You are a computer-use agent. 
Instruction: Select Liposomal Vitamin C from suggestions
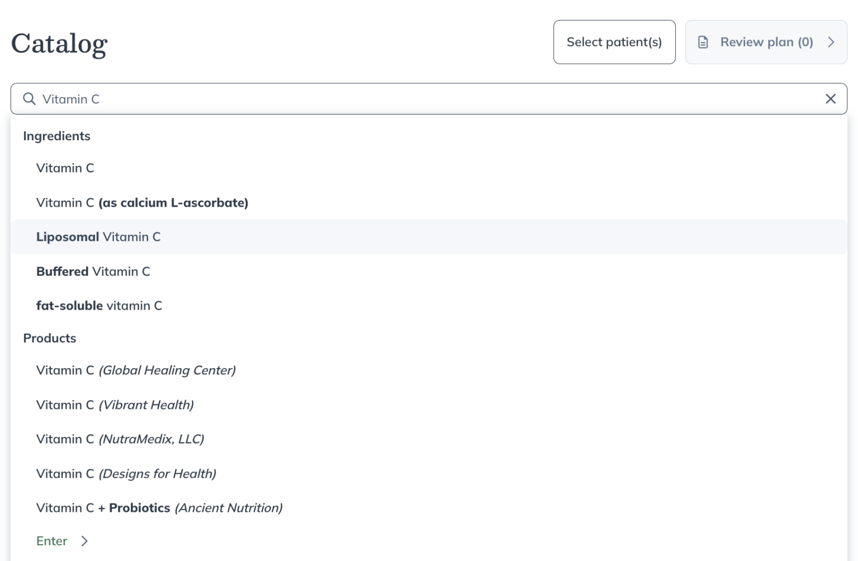(x=98, y=237)
